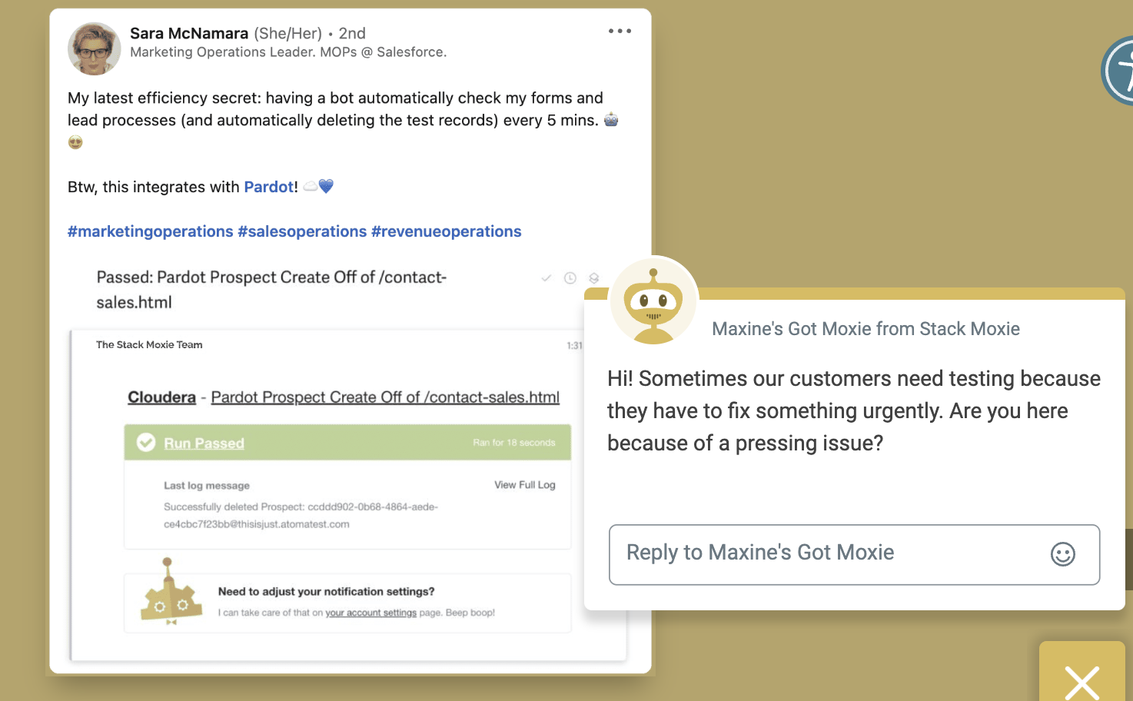Open the #salesoperations hashtag

click(x=302, y=231)
